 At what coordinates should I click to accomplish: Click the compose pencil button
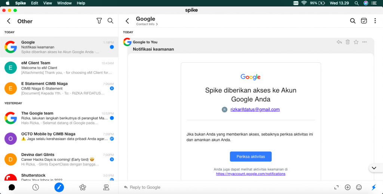pos(59,187)
